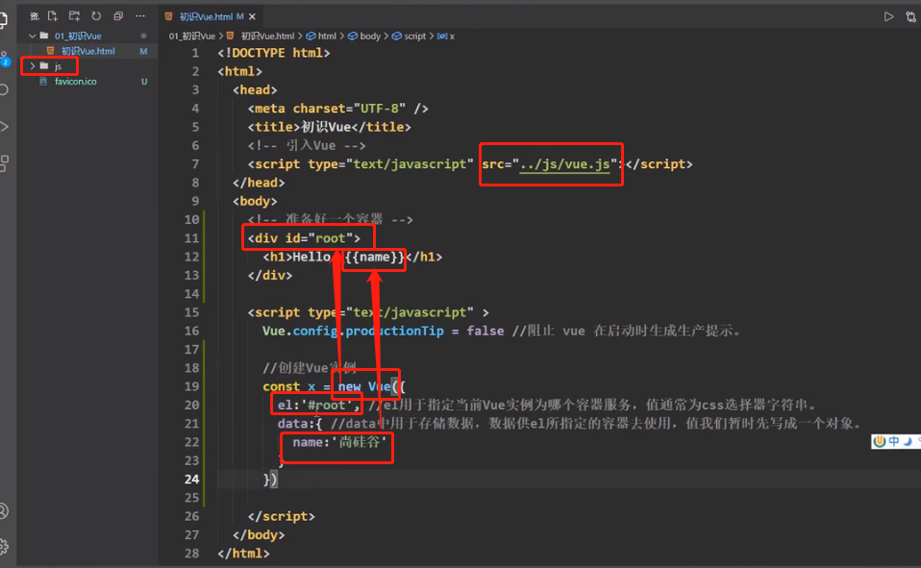921x568 pixels.
Task: Open Accounts menu in activity bar
Action: [x=4, y=511]
